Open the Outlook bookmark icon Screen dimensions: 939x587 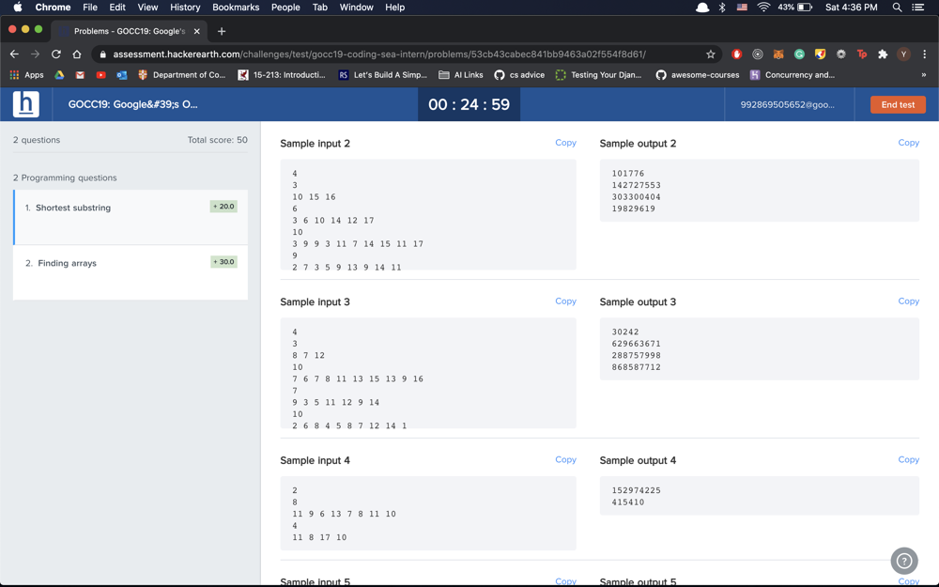122,75
